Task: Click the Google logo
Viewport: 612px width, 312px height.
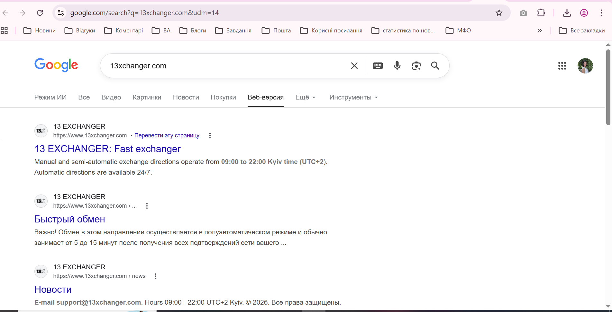Action: point(56,65)
